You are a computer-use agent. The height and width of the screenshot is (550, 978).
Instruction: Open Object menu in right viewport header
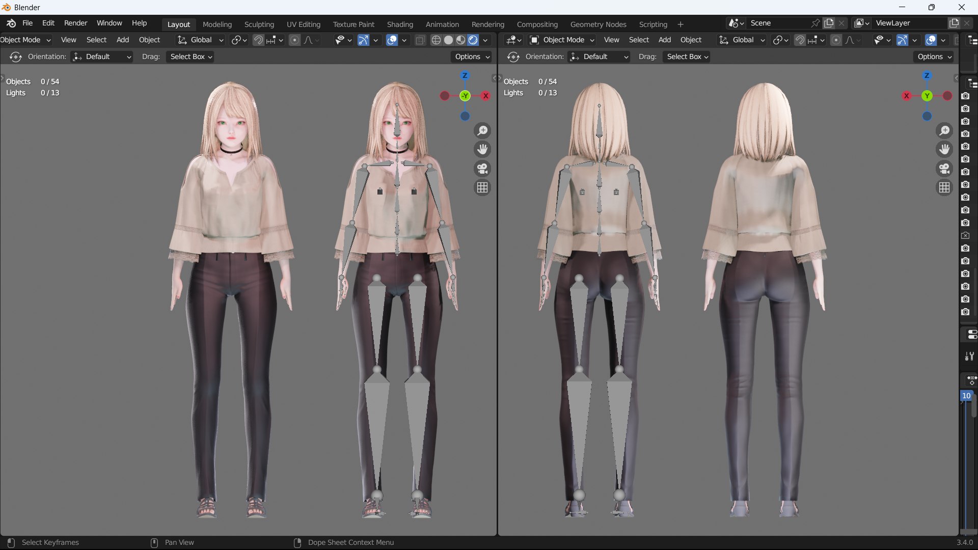pyautogui.click(x=691, y=40)
